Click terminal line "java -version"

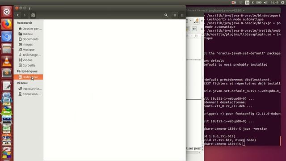255,129
